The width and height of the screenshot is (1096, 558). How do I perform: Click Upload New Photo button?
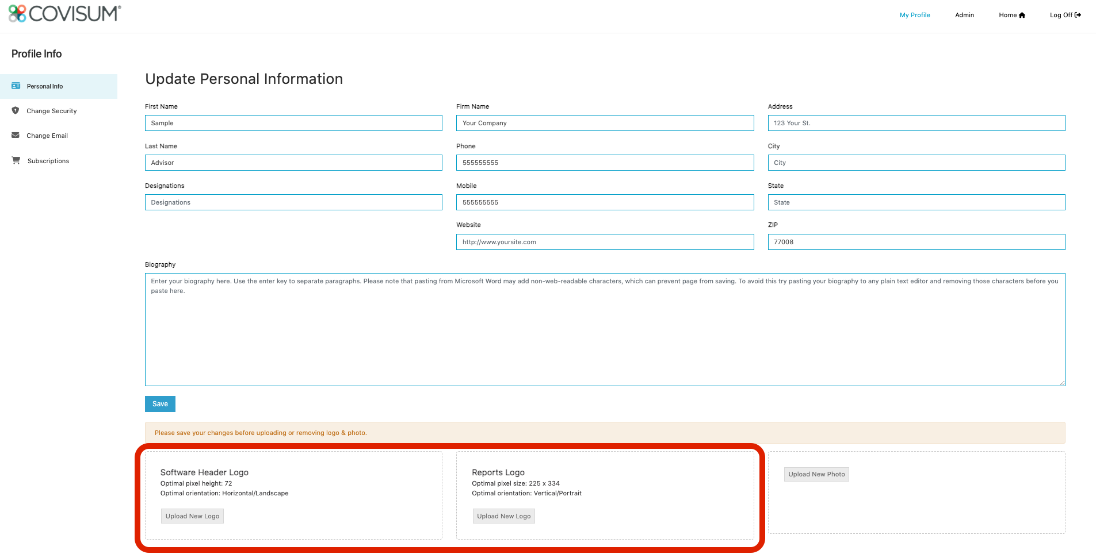(x=816, y=474)
